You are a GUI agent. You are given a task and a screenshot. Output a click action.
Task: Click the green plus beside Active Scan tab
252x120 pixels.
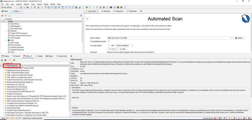coord(71,56)
